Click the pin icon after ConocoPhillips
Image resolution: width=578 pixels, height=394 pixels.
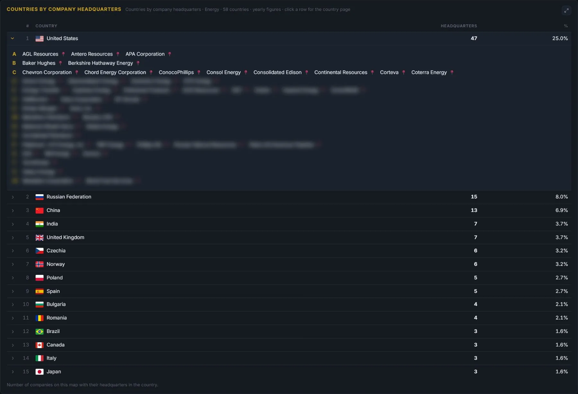199,72
